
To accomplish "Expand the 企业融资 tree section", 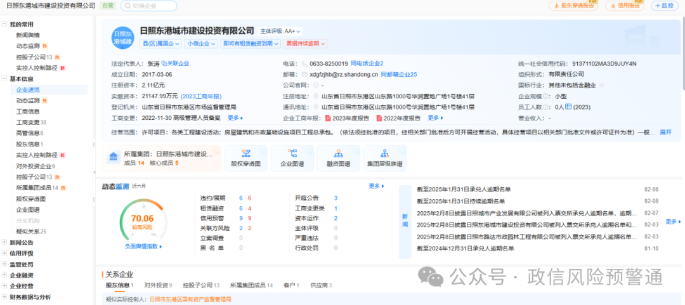I will 4,275.
